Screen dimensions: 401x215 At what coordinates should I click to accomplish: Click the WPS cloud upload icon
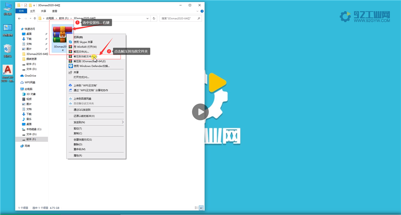pyautogui.click(x=70, y=85)
